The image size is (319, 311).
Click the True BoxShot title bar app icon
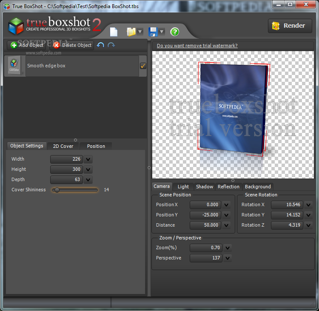pyautogui.click(x=7, y=6)
